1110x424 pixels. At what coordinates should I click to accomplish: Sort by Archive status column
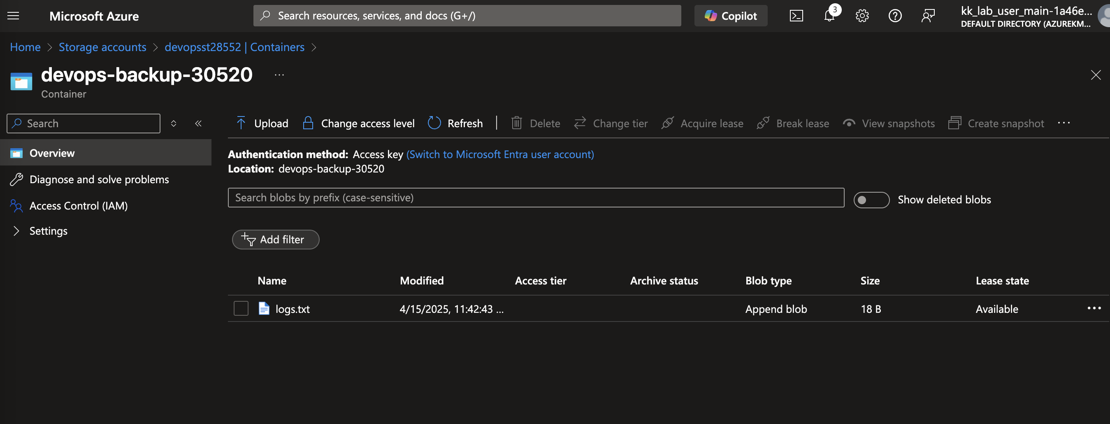[x=664, y=281]
